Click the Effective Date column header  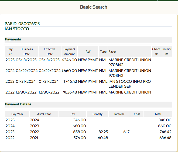[50, 51]
